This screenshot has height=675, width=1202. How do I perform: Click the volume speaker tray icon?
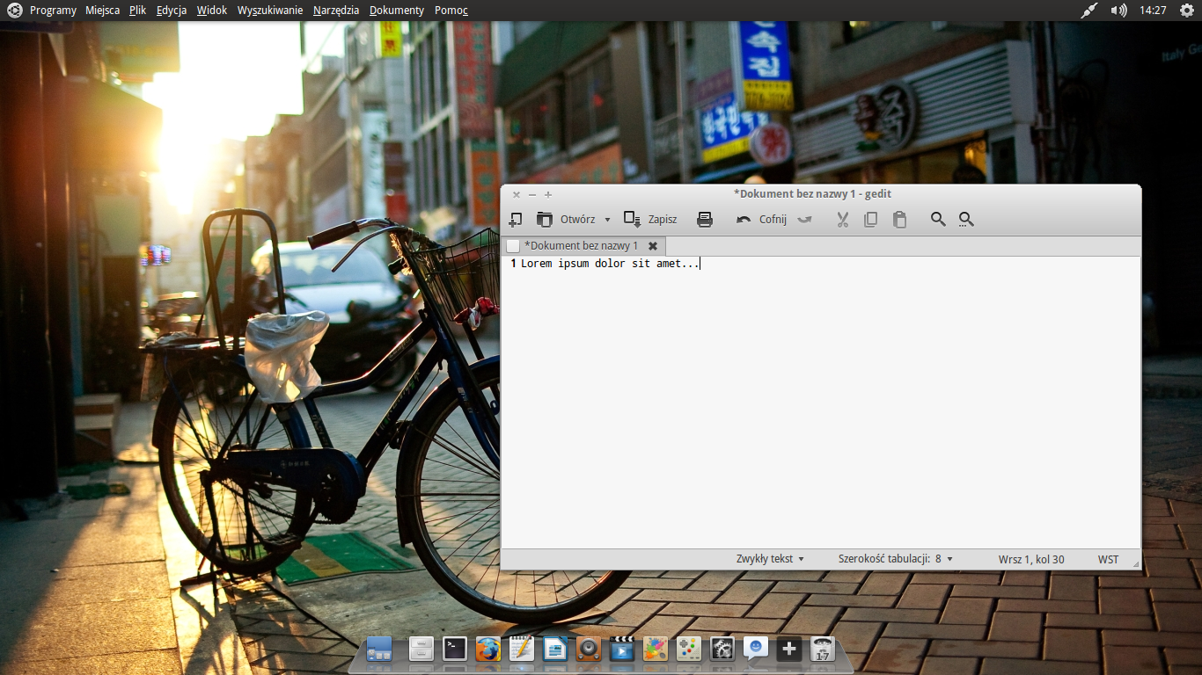(x=1118, y=11)
